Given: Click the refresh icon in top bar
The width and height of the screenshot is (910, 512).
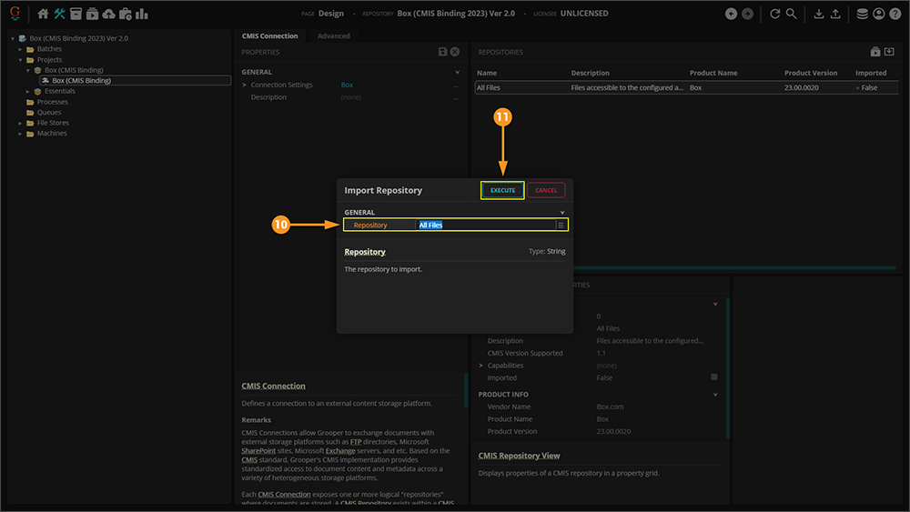Looking at the screenshot, I should pyautogui.click(x=774, y=14).
